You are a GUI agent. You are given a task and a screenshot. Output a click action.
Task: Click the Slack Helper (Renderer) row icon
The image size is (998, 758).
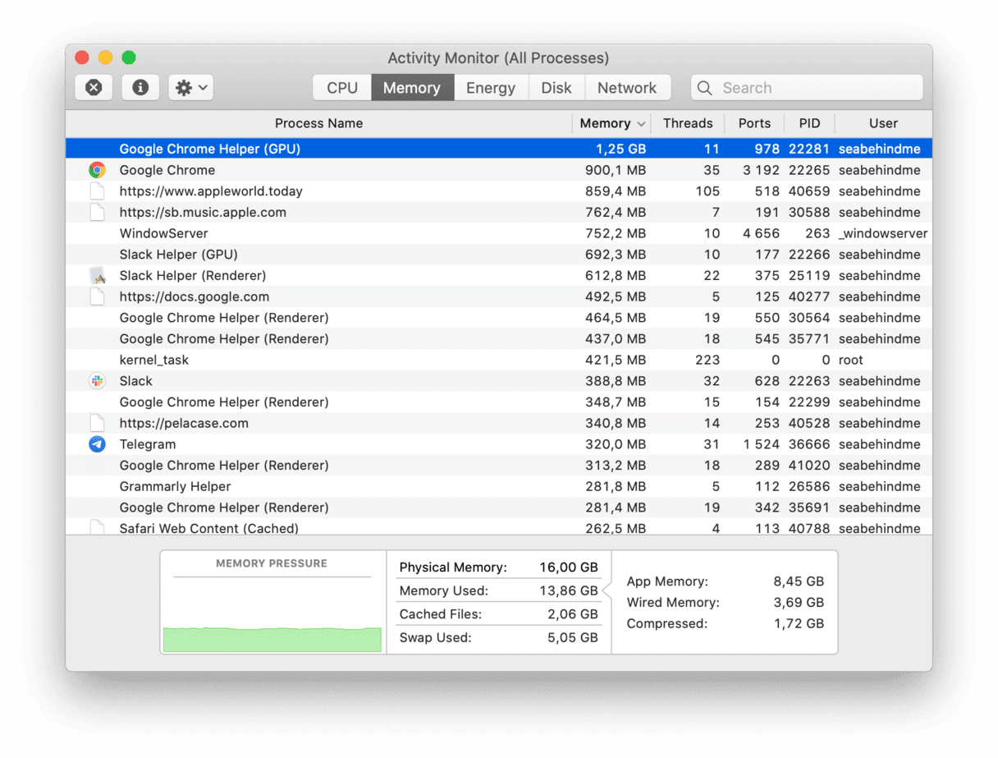click(97, 276)
